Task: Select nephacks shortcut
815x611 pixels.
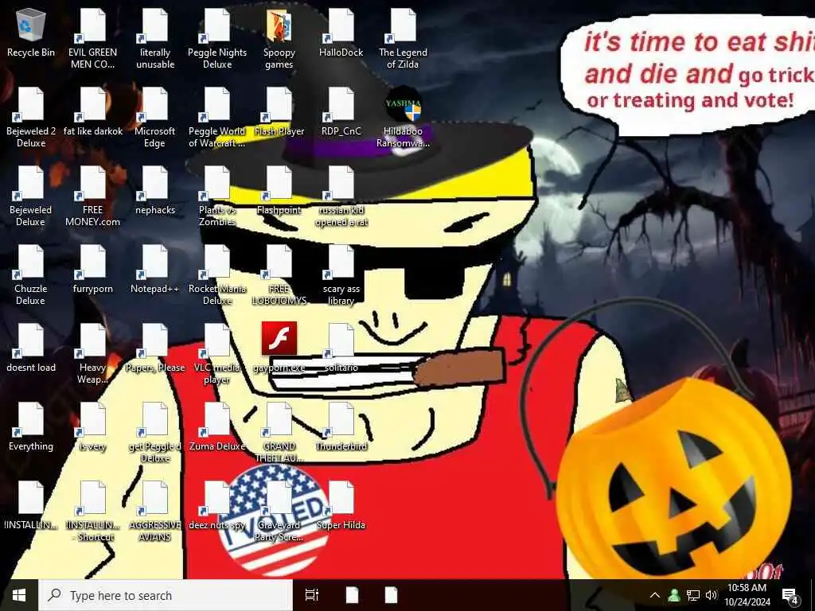Action: point(155,190)
